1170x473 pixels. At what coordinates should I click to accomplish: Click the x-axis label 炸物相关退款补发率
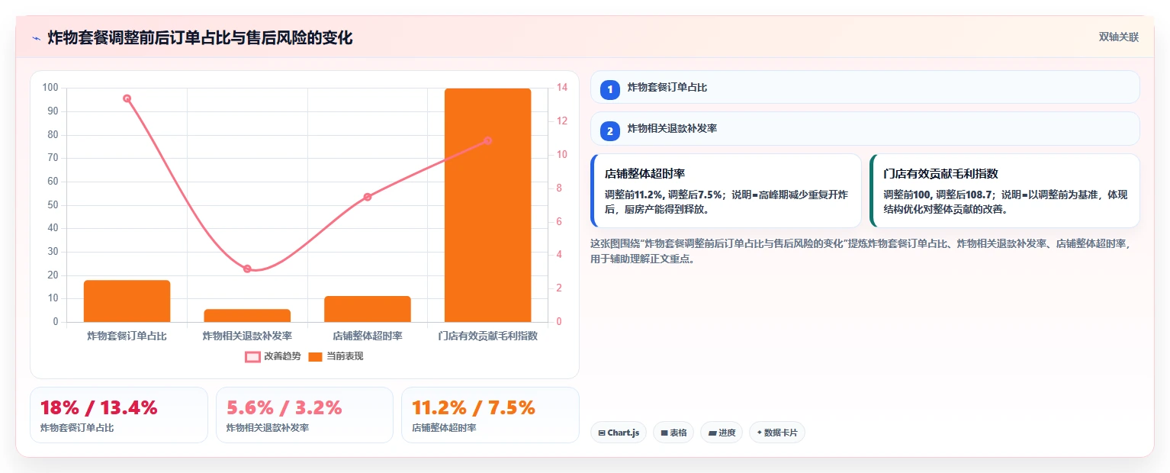click(247, 336)
